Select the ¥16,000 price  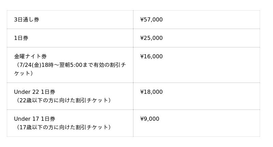coord(151,57)
